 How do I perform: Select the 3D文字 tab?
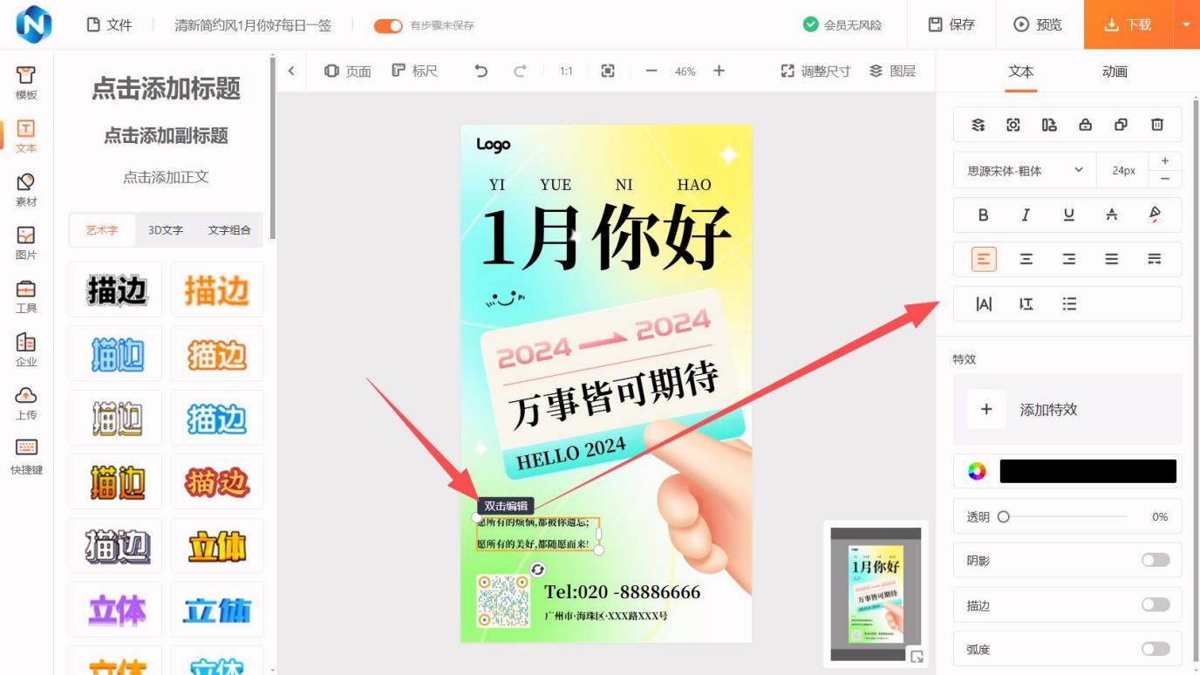pos(165,229)
